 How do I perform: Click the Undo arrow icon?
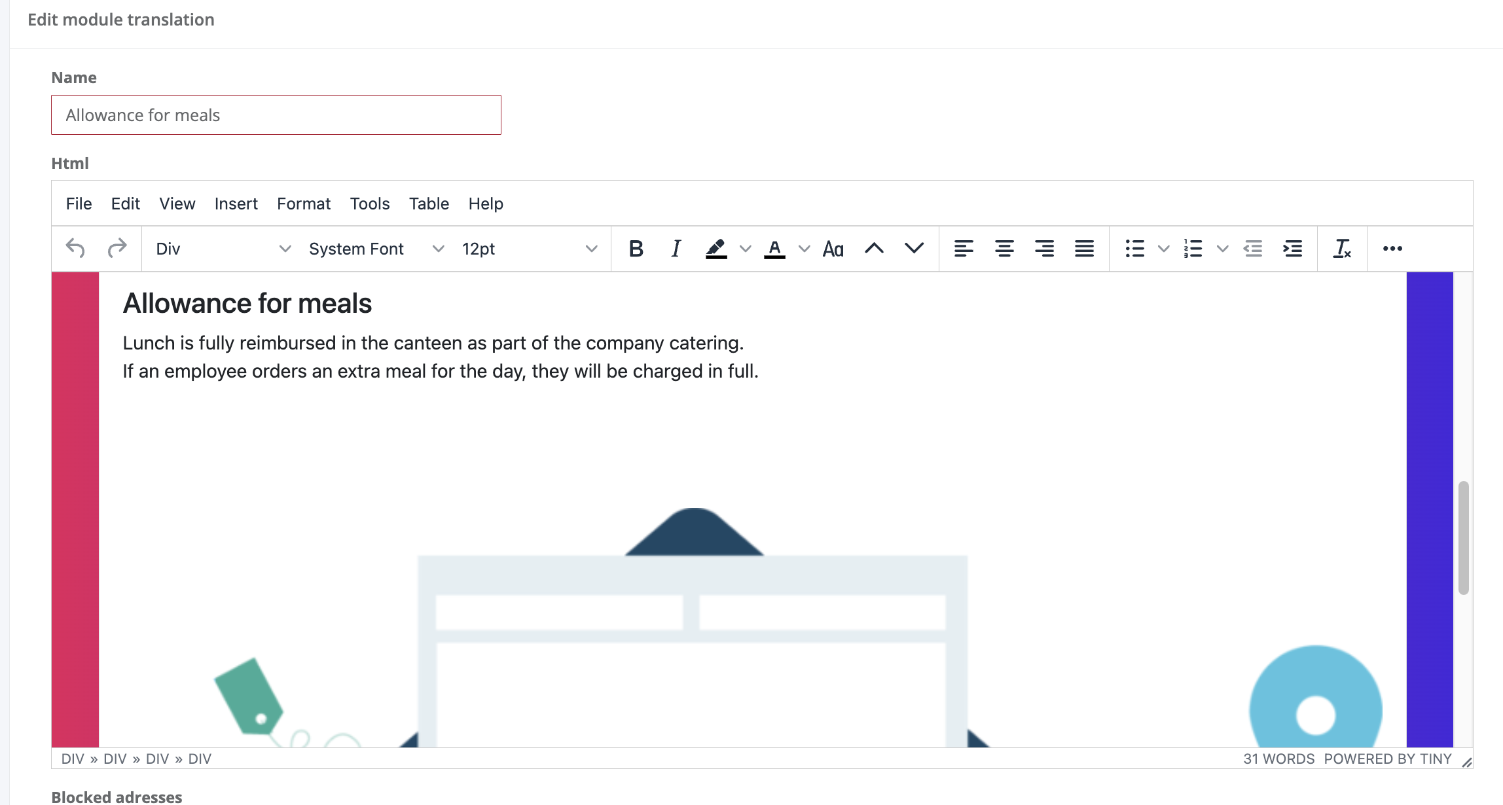click(75, 249)
